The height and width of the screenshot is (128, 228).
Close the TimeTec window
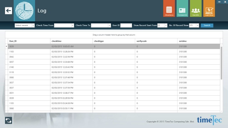[x=225, y=2]
